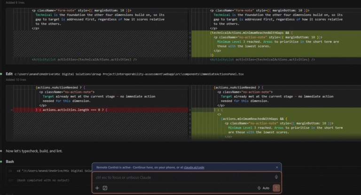This screenshot has width=361, height=195.
Task: Click 'Now let's typecheck, build, and lint.' message
Action: click(x=34, y=151)
